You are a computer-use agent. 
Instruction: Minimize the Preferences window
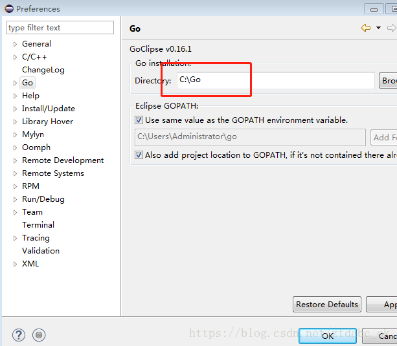pos(374,9)
